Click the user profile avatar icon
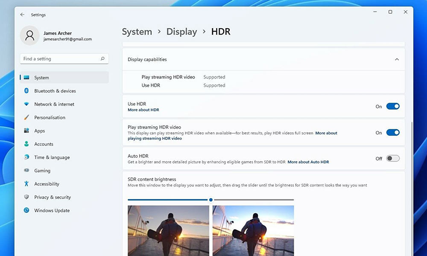 30,36
